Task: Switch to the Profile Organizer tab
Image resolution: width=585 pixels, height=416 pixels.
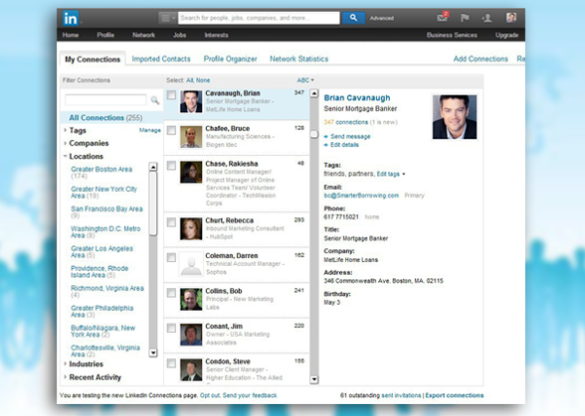Action: [230, 59]
